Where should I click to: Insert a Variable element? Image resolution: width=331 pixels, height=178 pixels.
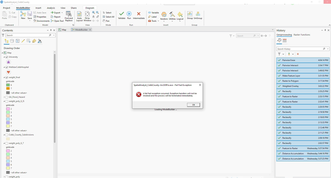point(153,13)
